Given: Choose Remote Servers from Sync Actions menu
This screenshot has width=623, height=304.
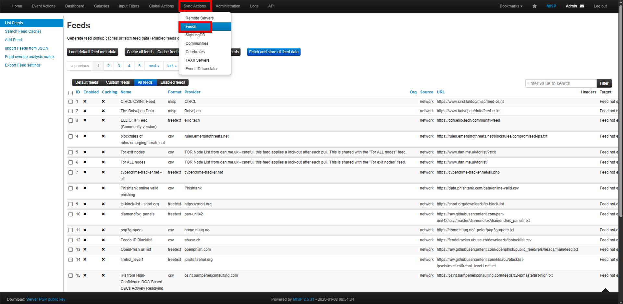Looking at the screenshot, I should [205, 18].
